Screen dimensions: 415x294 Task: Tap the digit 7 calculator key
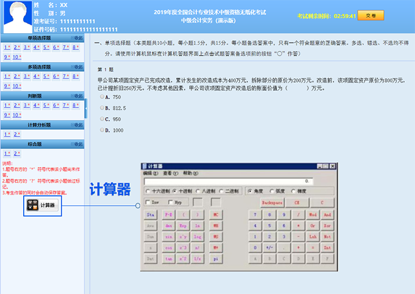click(255, 215)
